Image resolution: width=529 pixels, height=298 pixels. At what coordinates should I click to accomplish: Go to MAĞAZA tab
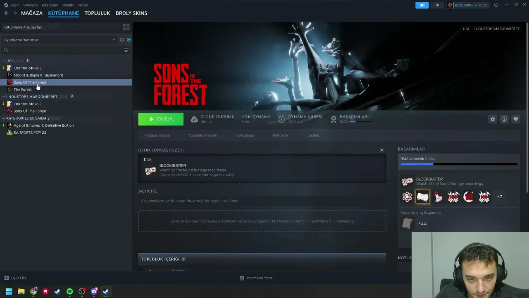(32, 13)
